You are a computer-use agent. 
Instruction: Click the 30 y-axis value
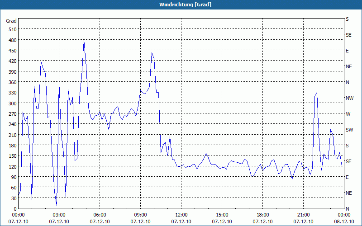14,198
